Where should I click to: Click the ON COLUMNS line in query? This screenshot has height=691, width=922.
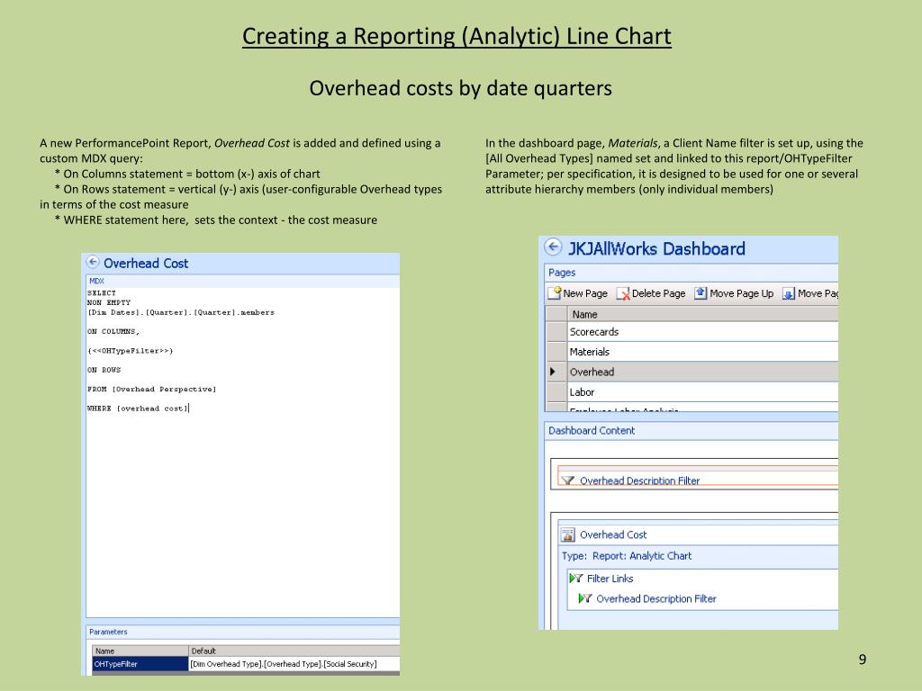[113, 331]
